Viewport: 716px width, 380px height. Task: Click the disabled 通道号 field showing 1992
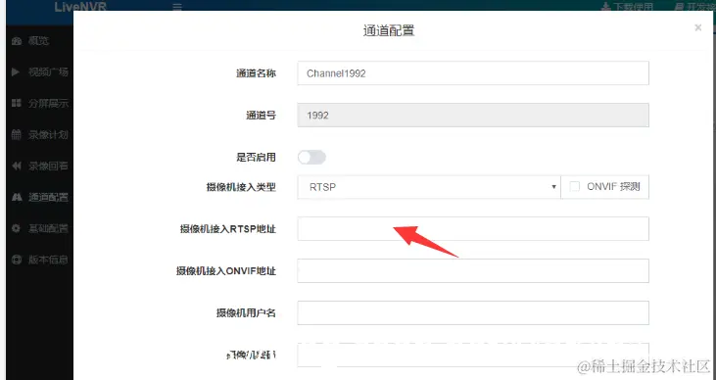click(473, 116)
